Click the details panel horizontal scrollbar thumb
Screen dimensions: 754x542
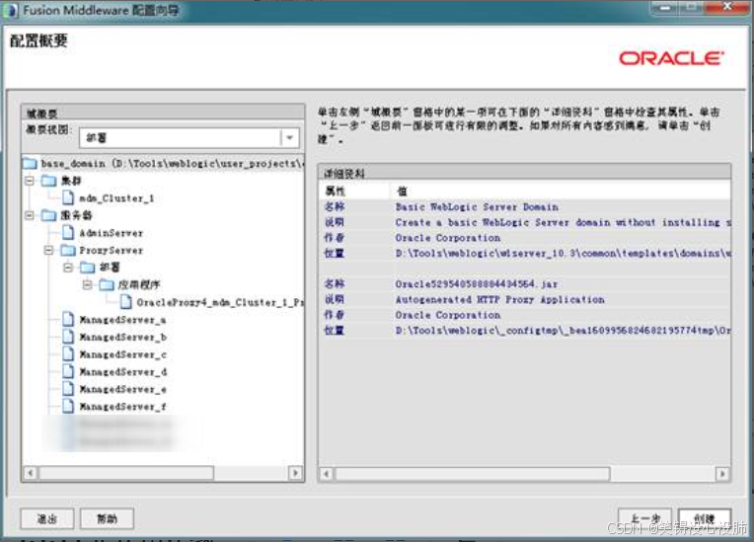(473, 474)
